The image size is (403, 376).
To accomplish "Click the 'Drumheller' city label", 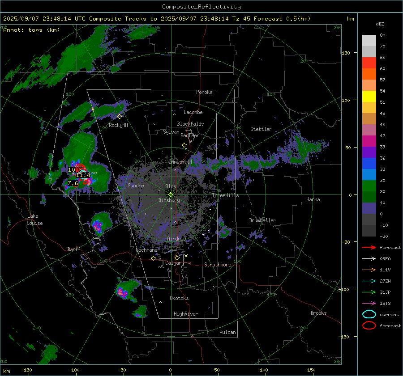I will [x=262, y=220].
